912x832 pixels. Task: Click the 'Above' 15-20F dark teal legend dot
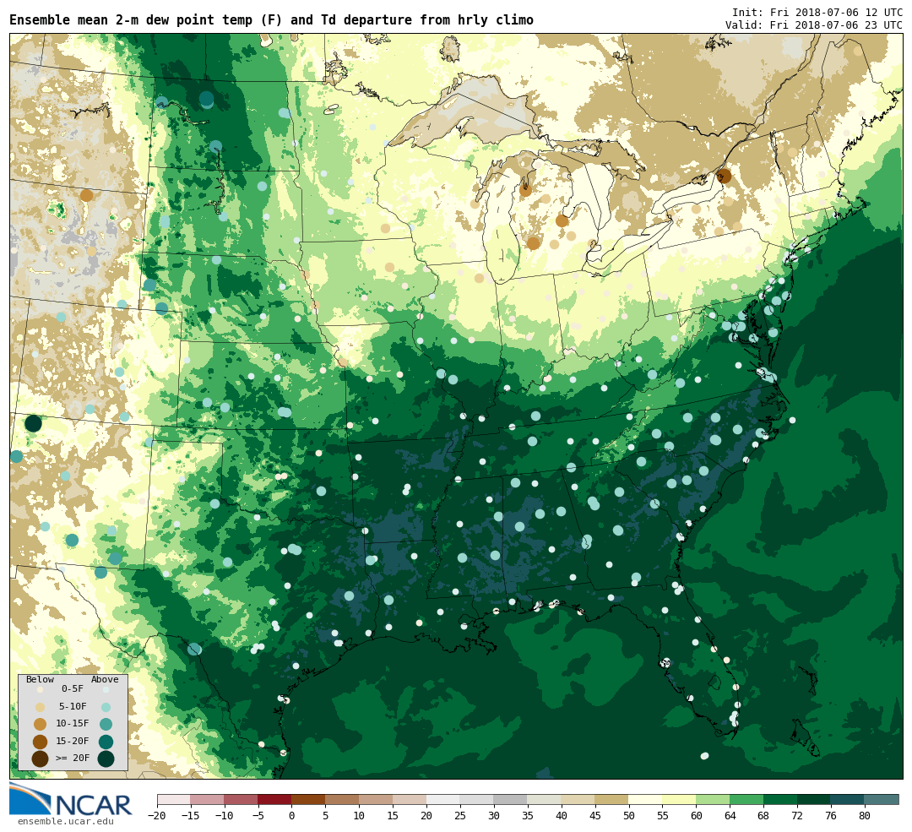tap(106, 742)
